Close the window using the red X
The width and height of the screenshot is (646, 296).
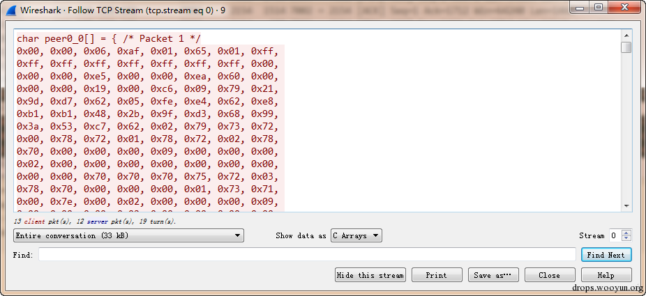(x=622, y=7)
